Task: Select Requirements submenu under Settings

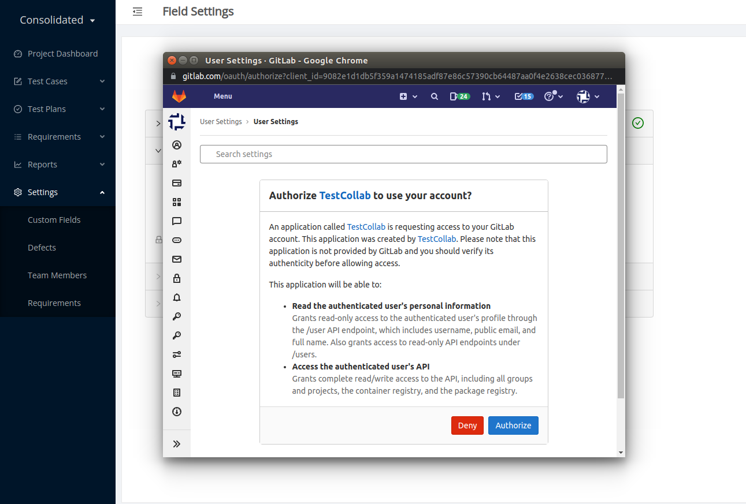Action: pyautogui.click(x=54, y=303)
